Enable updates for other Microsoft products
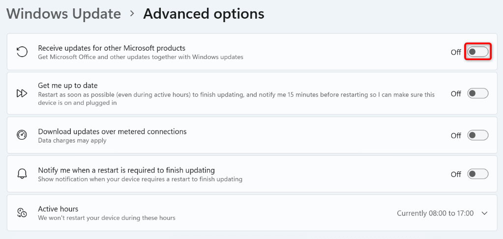503x239 pixels. coord(478,52)
